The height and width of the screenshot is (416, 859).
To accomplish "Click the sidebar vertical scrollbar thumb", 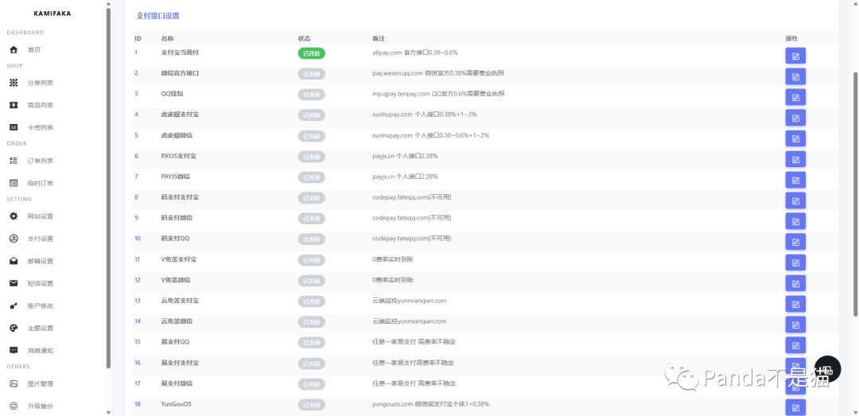I will 108,186.
